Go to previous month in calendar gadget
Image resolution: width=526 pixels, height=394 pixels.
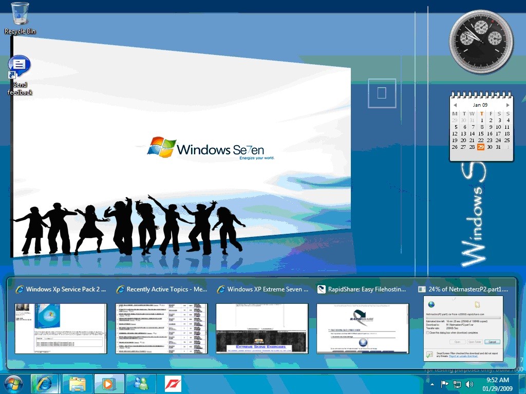tap(455, 105)
